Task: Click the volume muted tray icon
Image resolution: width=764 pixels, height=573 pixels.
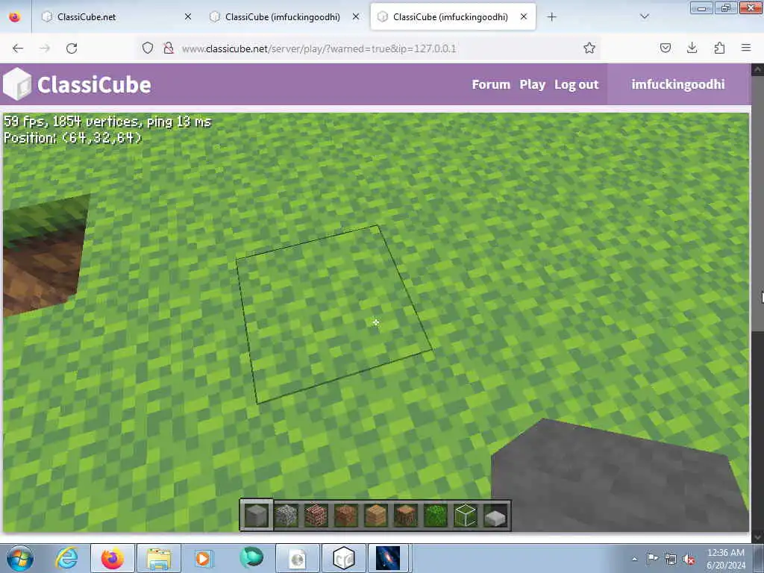Action: (689, 559)
